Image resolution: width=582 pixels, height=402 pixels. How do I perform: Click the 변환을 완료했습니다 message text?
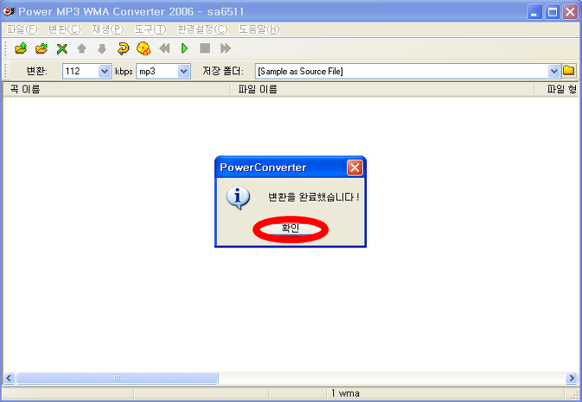314,197
